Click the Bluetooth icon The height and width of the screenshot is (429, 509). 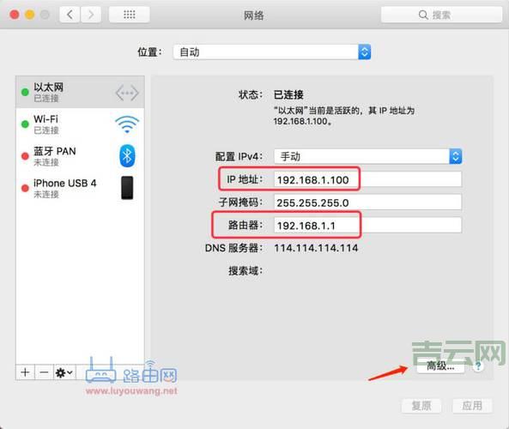[127, 156]
